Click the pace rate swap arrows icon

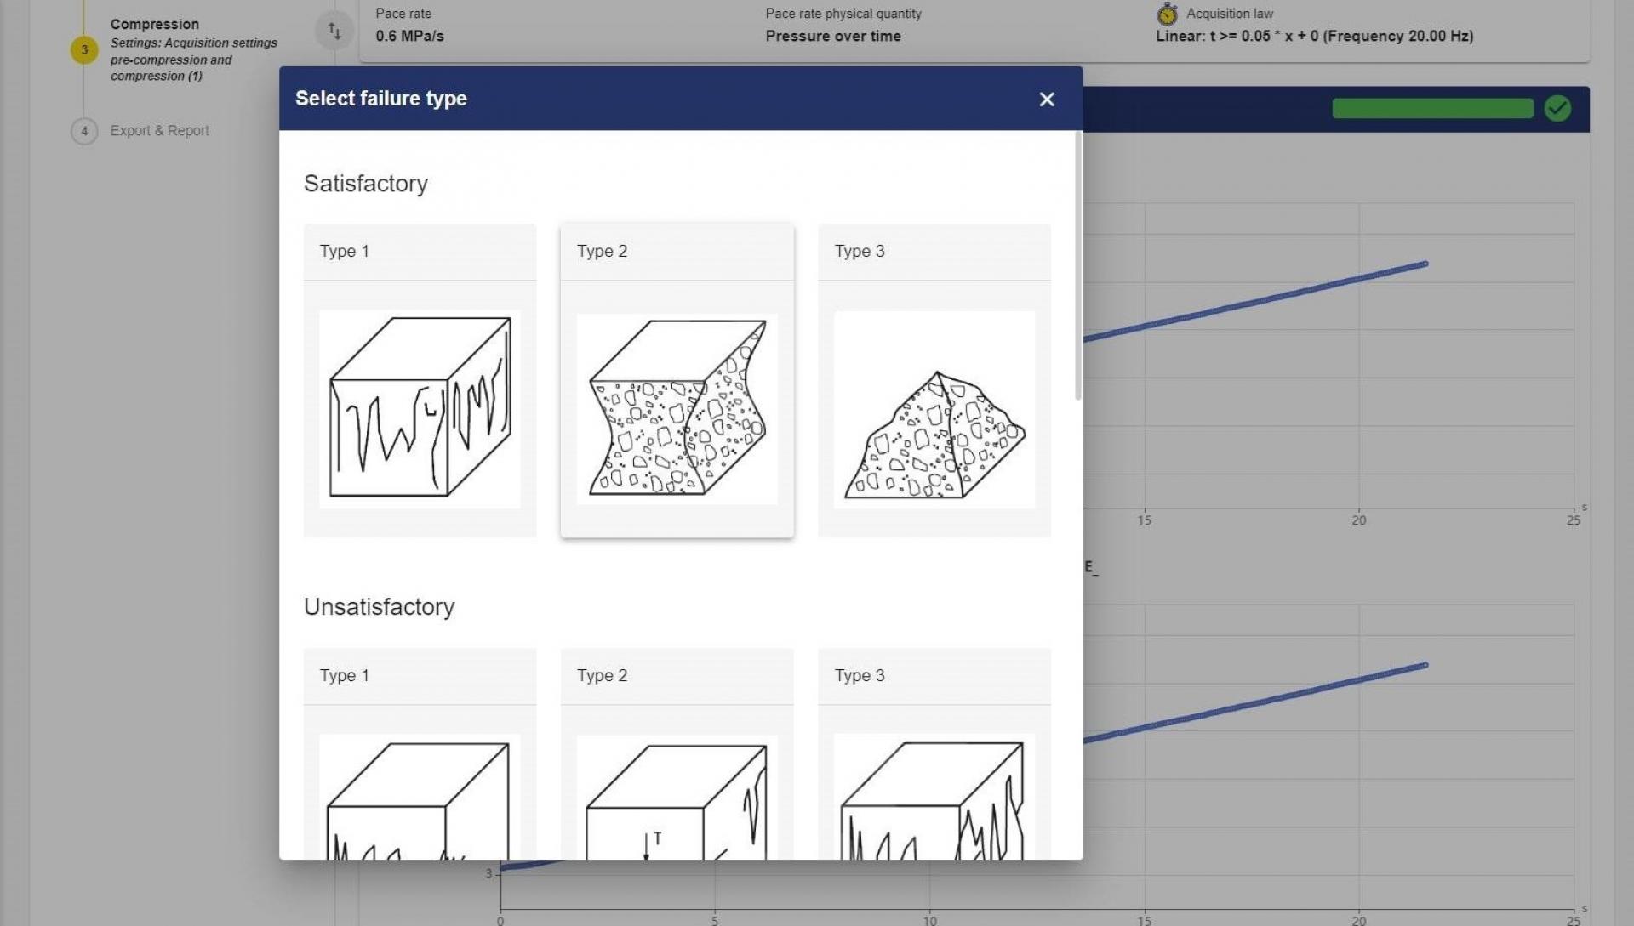pyautogui.click(x=334, y=31)
